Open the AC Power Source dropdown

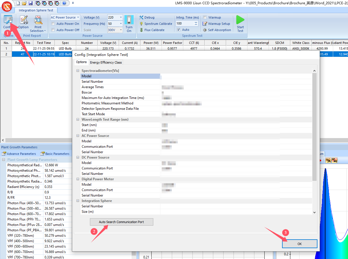pos(78,17)
